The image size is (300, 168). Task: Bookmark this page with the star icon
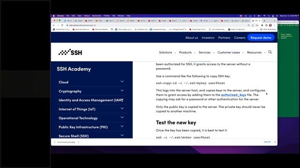pos(257,25)
